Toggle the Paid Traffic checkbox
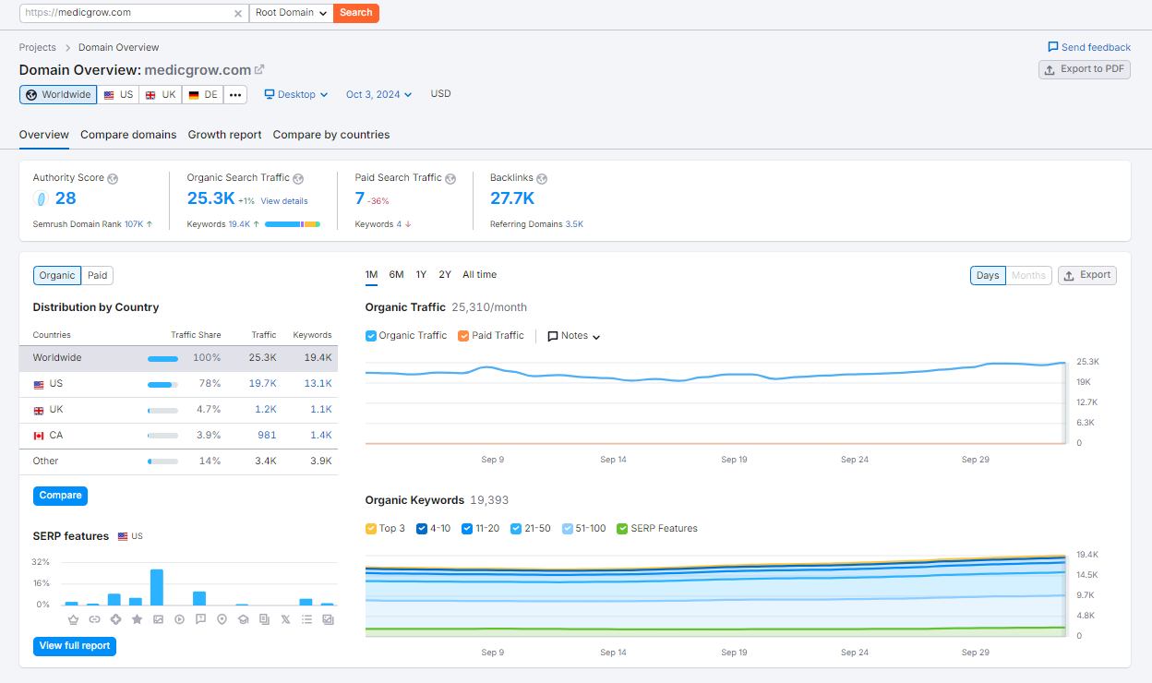 pos(463,336)
